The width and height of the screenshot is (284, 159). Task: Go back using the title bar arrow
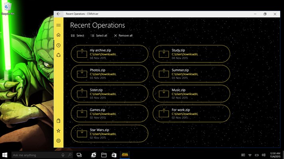pyautogui.click(x=58, y=14)
